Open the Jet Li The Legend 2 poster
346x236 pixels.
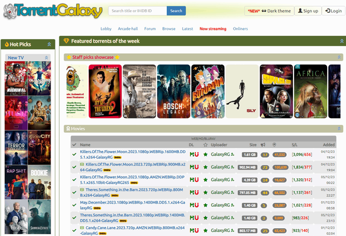pos(105,92)
